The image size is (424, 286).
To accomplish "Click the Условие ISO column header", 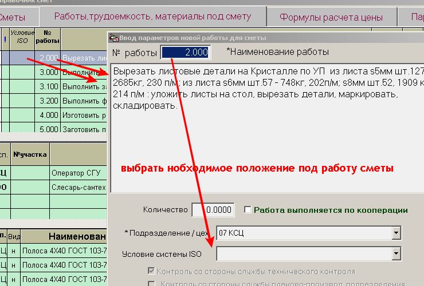I will (x=22, y=37).
